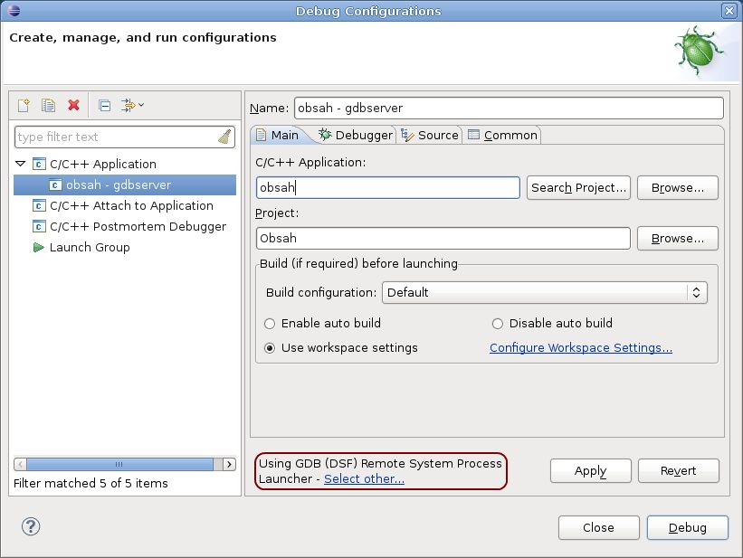743x558 pixels.
Task: Click the horizontal scrollbar thumb in configurations list
Action: [119, 464]
